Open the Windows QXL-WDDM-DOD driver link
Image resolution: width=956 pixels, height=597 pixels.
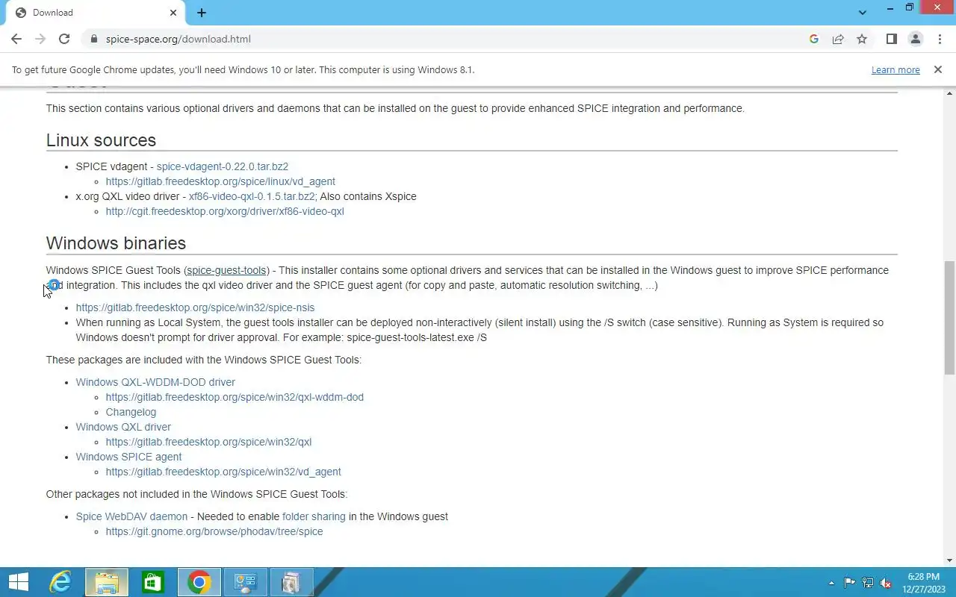tap(155, 382)
